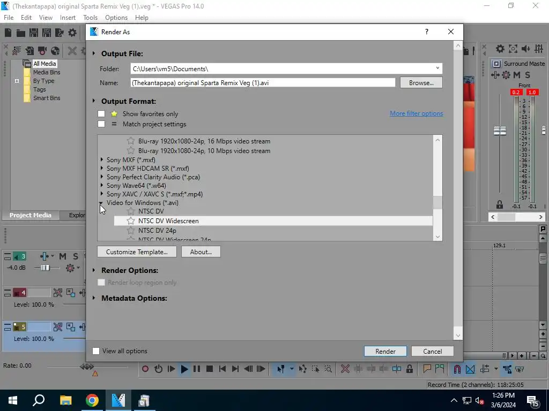This screenshot has height=411, width=549.
Task: Toggle favorite star for NTSC DV 24p
Action: [x=131, y=230]
